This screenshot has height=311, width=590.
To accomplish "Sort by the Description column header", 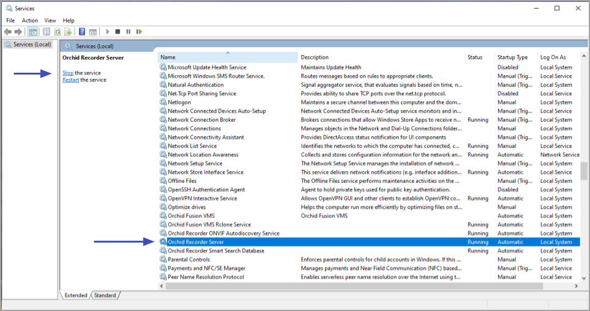I will click(381, 57).
